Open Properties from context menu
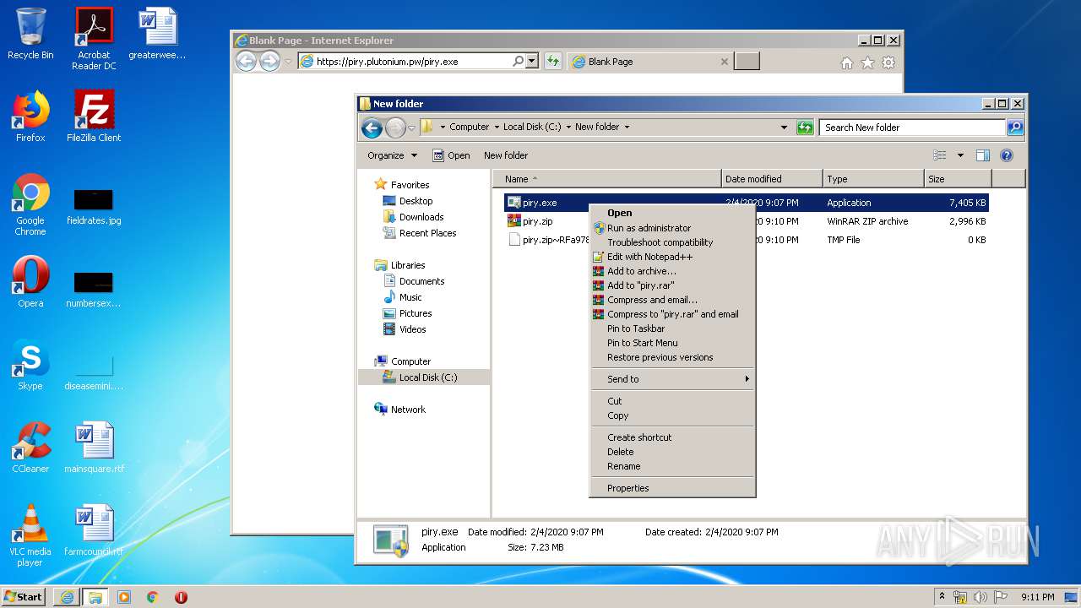 click(x=672, y=488)
